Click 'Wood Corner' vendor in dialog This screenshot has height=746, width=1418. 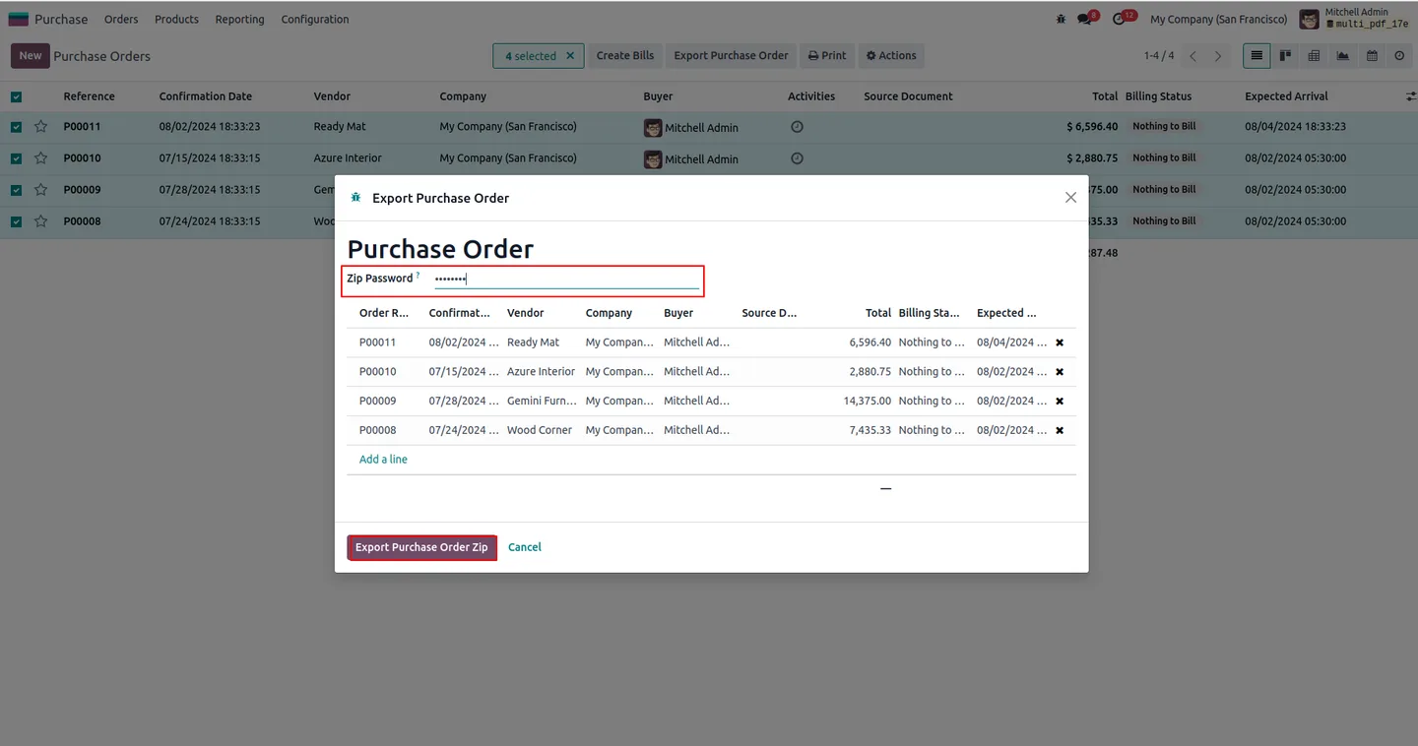click(x=540, y=431)
